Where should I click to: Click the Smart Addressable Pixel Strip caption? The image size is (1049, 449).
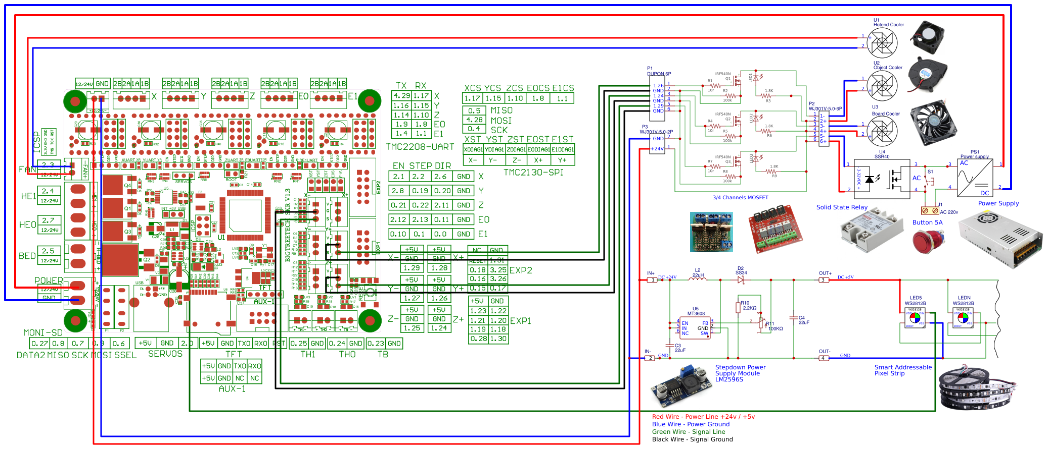click(903, 370)
